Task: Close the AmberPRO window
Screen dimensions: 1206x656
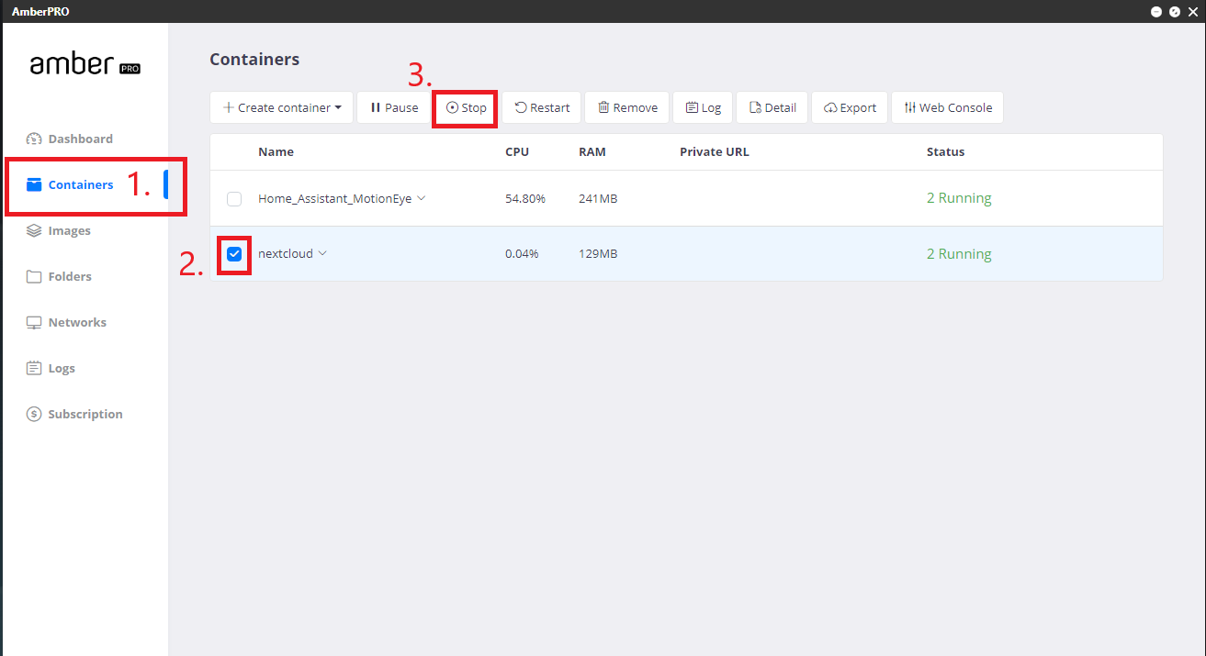Action: [x=1193, y=11]
